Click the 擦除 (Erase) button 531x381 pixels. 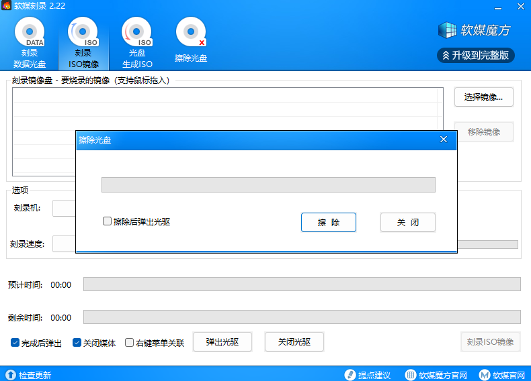(328, 223)
